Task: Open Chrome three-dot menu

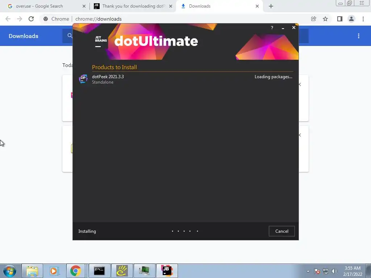Action: 363,19
